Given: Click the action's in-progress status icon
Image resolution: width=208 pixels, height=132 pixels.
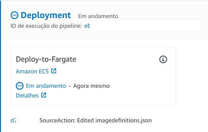Looking at the screenshot, I should (x=20, y=86).
